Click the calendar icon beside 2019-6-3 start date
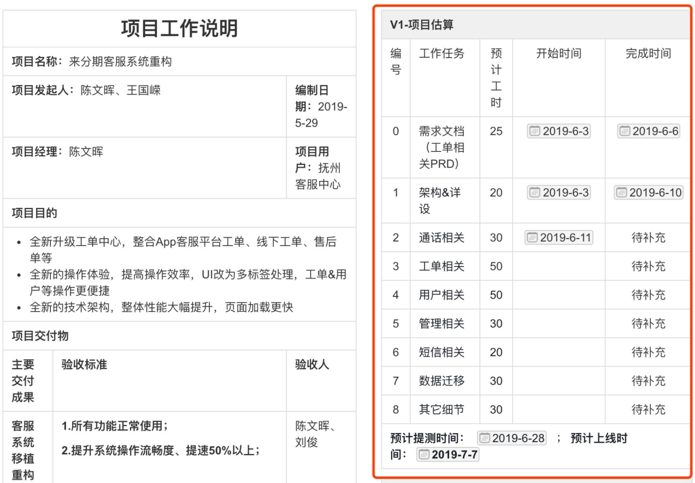 tap(535, 131)
